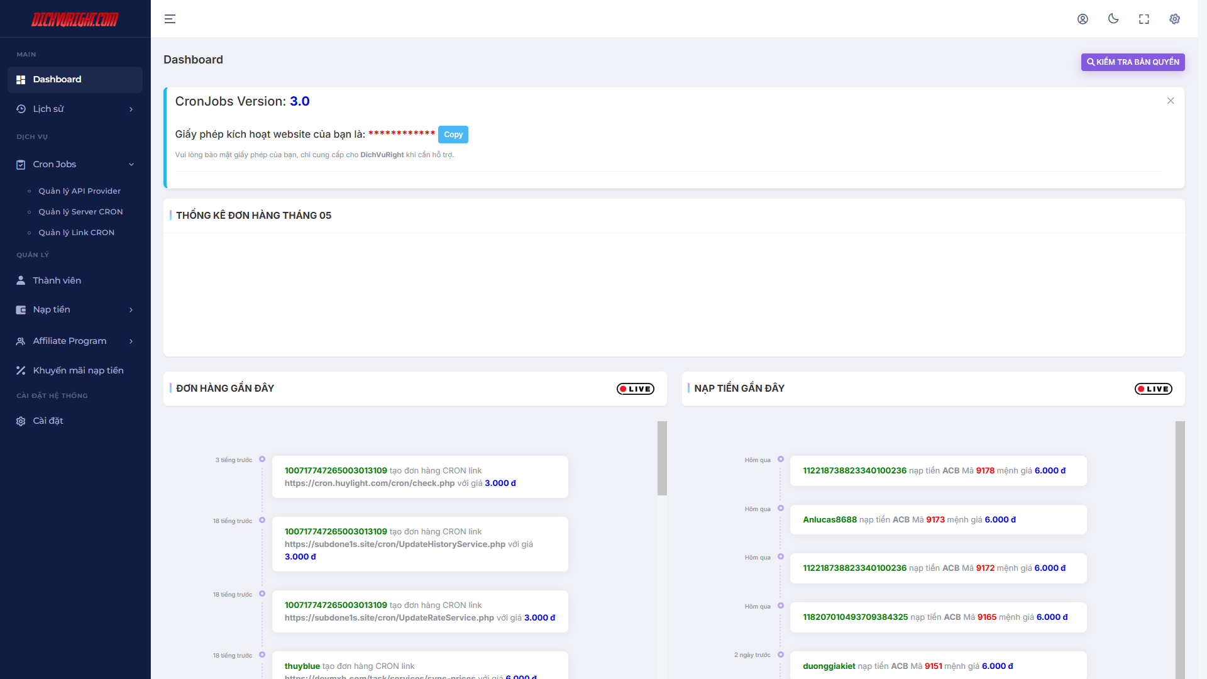Open Quản lý Server CRON
Screen dimensions: 1207x679
pos(80,212)
